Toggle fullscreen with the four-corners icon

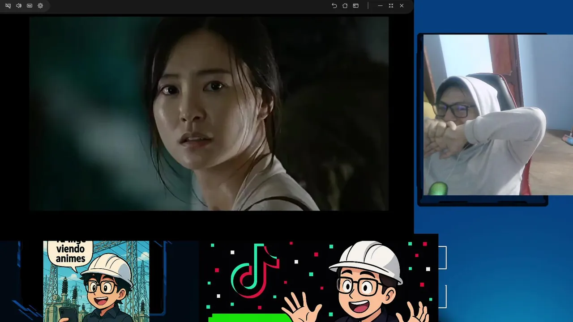[x=391, y=6]
